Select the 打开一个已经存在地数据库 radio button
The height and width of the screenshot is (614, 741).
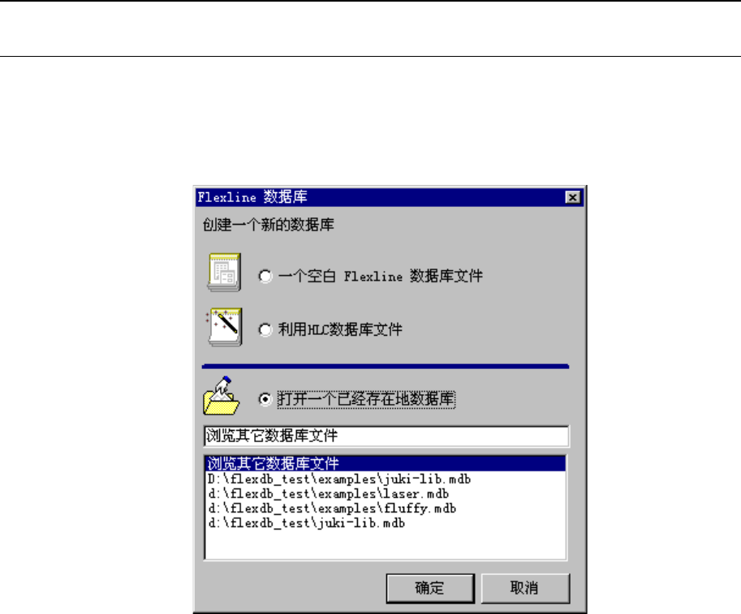(x=265, y=399)
